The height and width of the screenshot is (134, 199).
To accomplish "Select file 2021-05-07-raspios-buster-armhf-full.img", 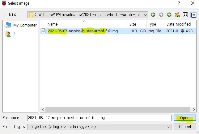I will (83, 31).
